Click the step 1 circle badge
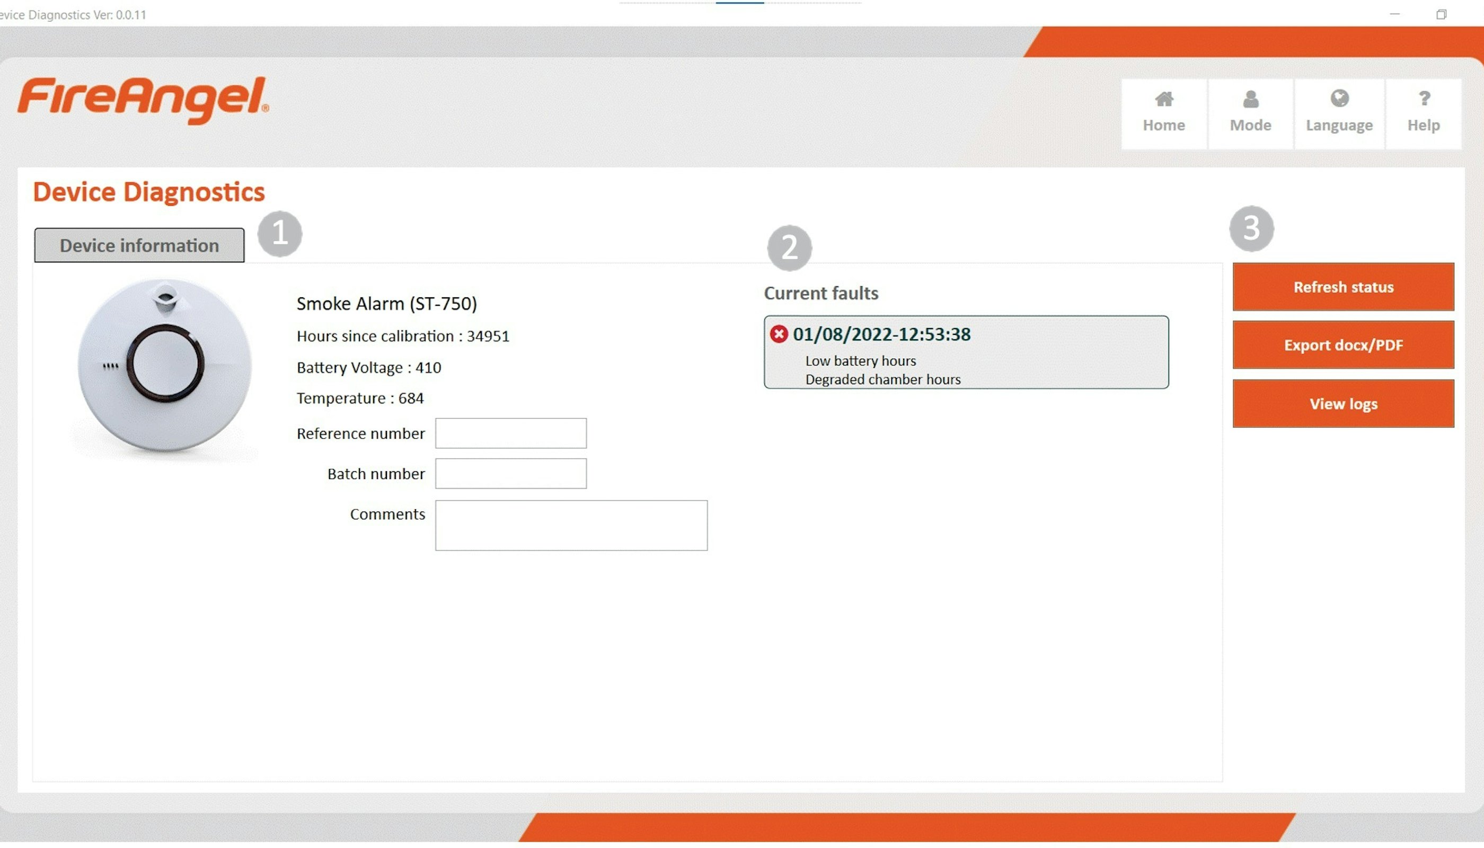 pos(280,234)
